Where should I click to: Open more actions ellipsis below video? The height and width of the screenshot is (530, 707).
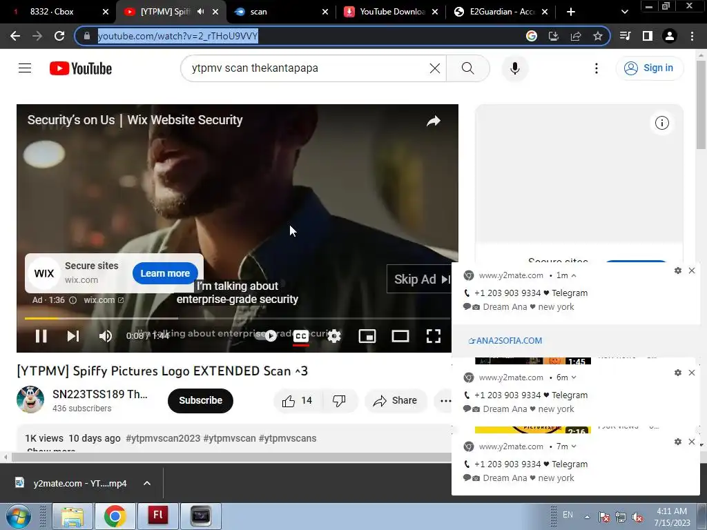click(445, 401)
